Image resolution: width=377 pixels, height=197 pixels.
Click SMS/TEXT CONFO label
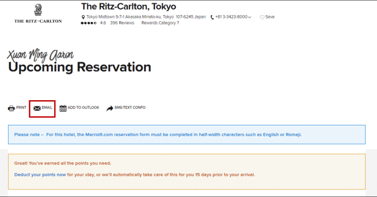[130, 108]
